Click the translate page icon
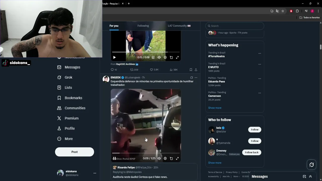Screen dimensions: 322x181 coord(277,11)
